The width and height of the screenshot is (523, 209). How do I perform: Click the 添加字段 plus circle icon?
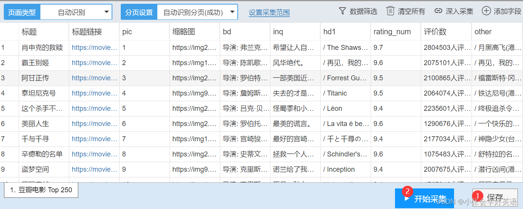486,11
